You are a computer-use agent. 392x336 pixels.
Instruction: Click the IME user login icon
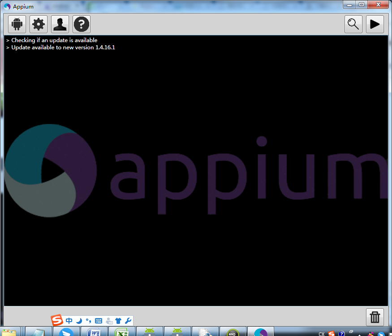point(109,321)
